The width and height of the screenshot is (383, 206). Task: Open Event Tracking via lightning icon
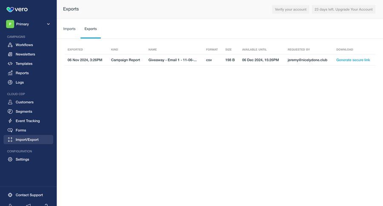pos(10,121)
